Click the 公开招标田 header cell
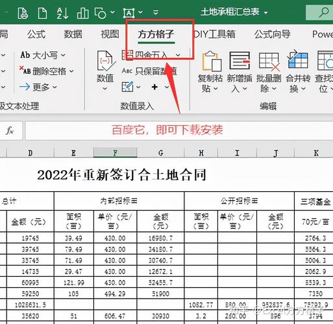 tap(240, 201)
